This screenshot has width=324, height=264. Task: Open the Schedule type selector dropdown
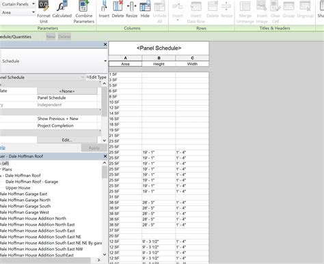pyautogui.click(x=105, y=61)
